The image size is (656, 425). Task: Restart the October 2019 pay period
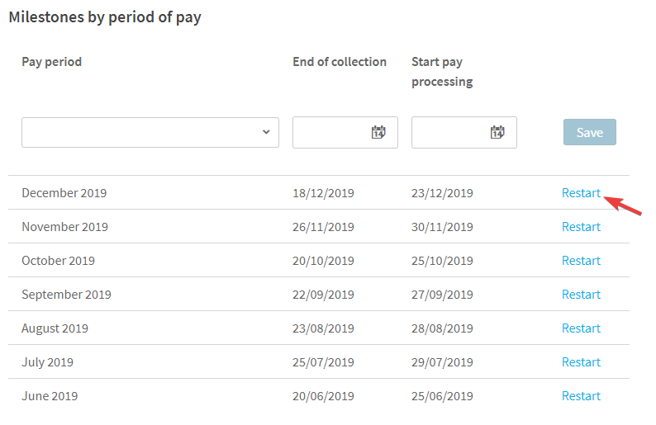pyautogui.click(x=581, y=260)
